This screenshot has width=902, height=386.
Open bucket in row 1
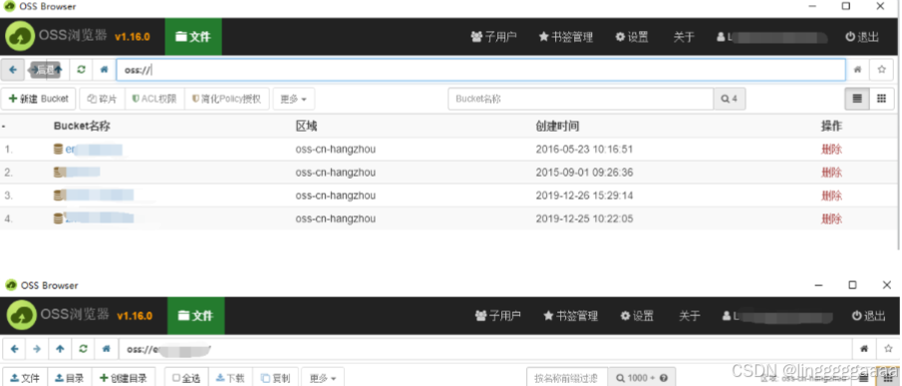[x=94, y=150]
